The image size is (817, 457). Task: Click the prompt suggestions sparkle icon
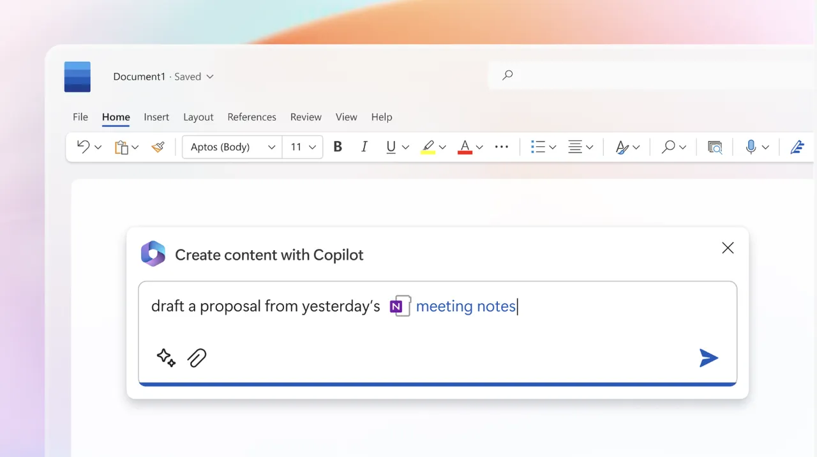click(x=166, y=357)
